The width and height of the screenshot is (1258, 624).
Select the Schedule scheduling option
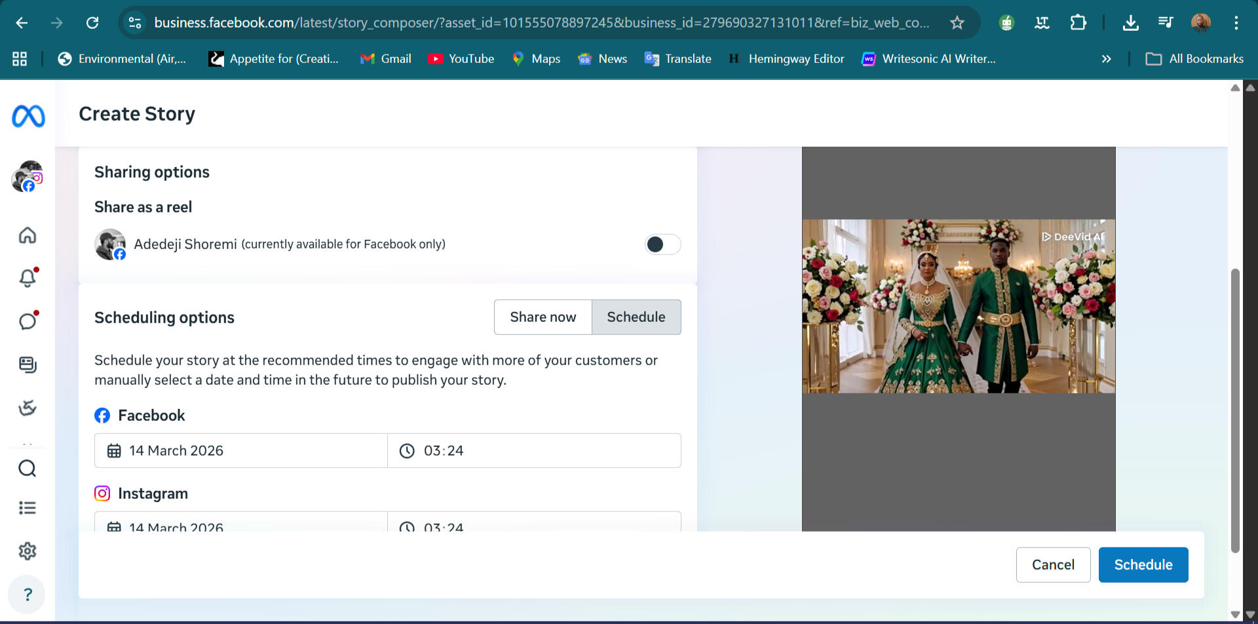(x=636, y=317)
